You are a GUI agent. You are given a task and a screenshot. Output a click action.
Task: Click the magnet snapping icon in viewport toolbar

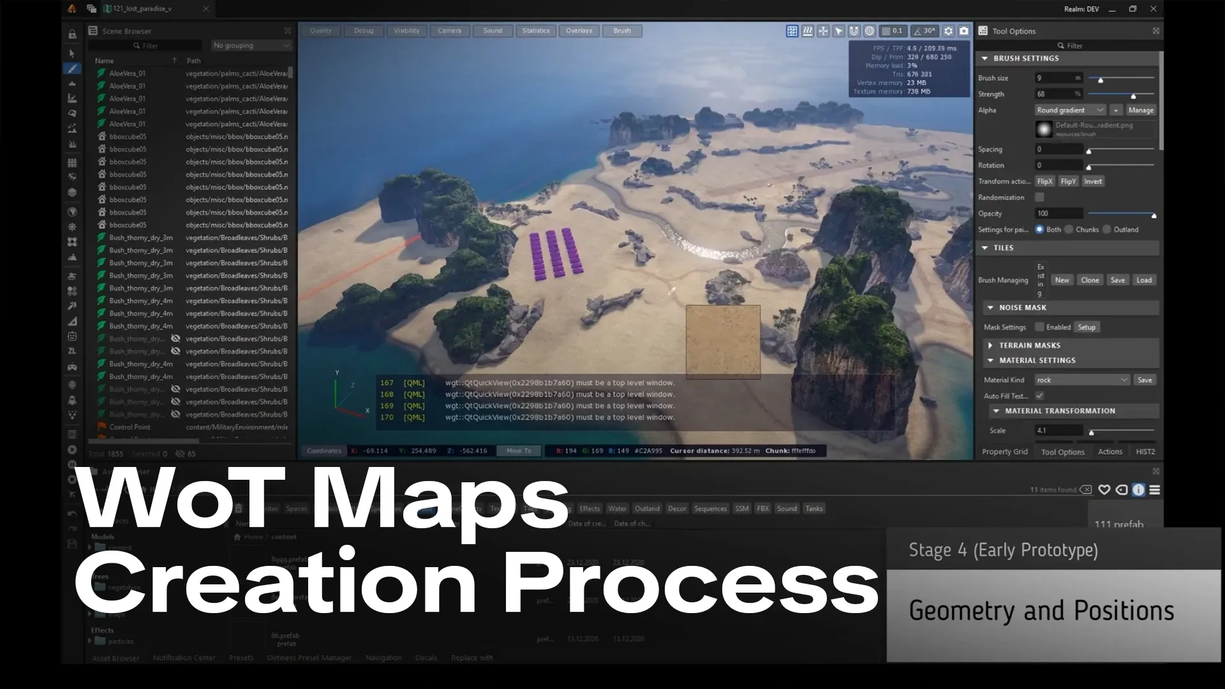pos(854,31)
